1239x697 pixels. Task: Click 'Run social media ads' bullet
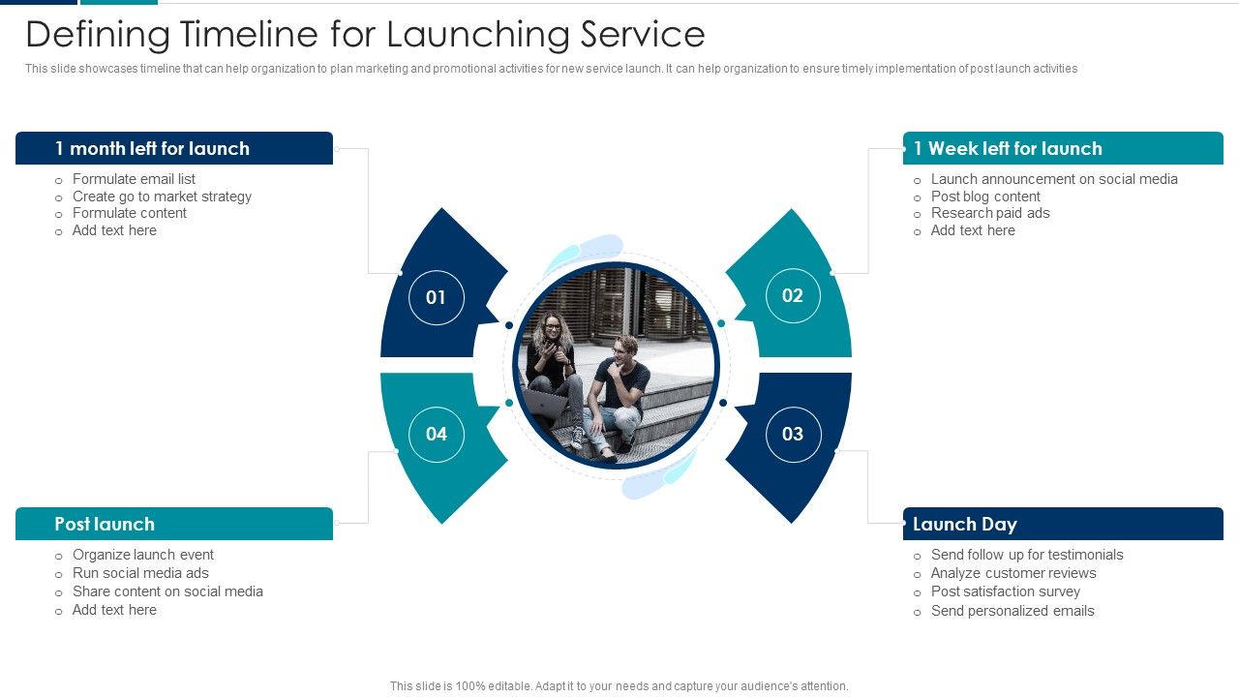pos(140,573)
